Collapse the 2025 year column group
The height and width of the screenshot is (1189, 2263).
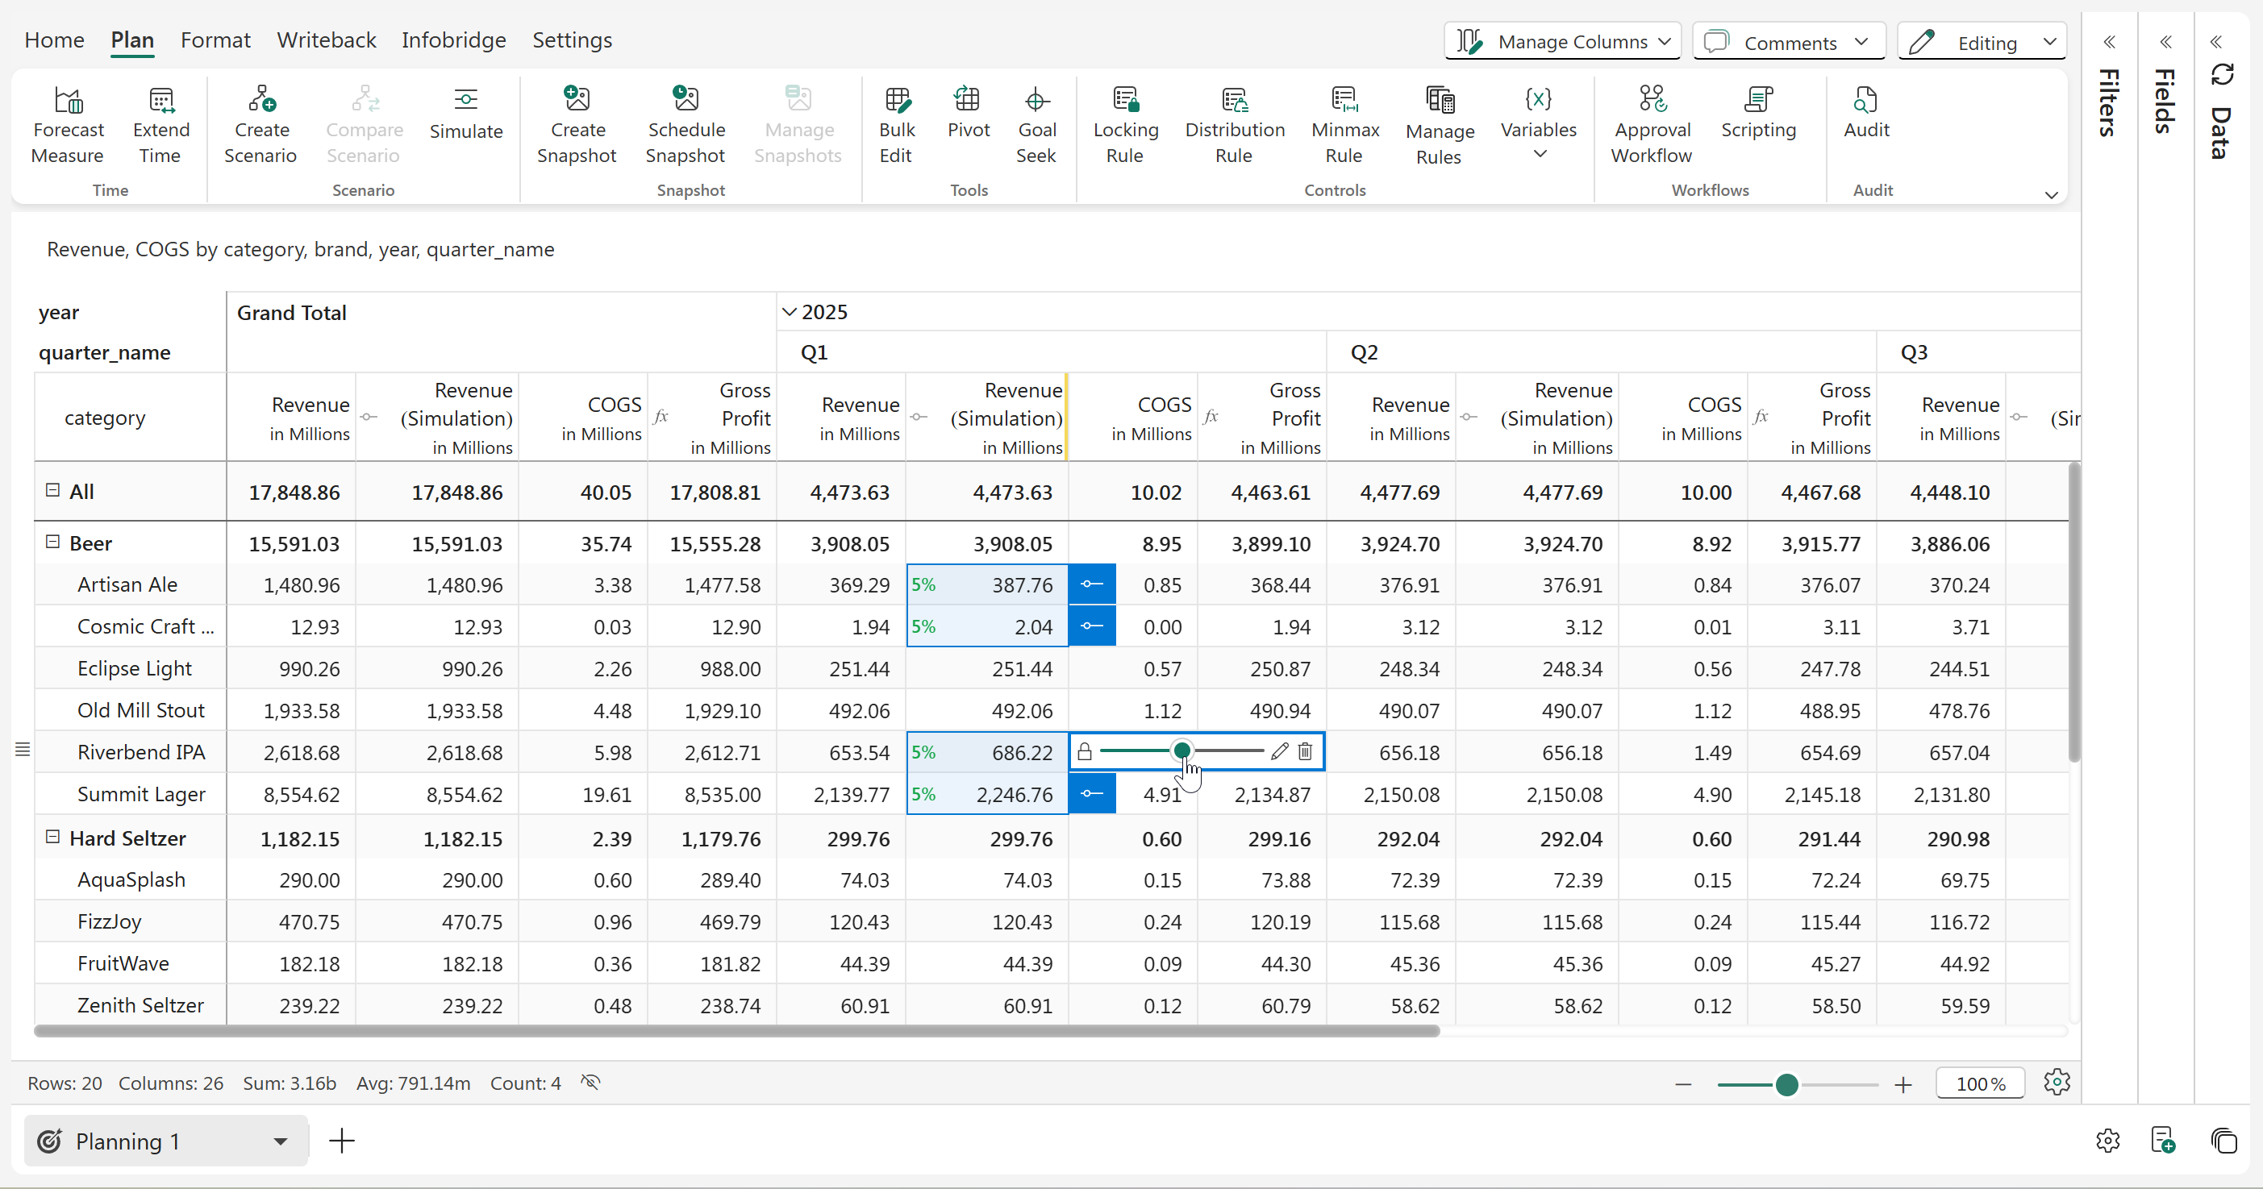pyautogui.click(x=789, y=313)
